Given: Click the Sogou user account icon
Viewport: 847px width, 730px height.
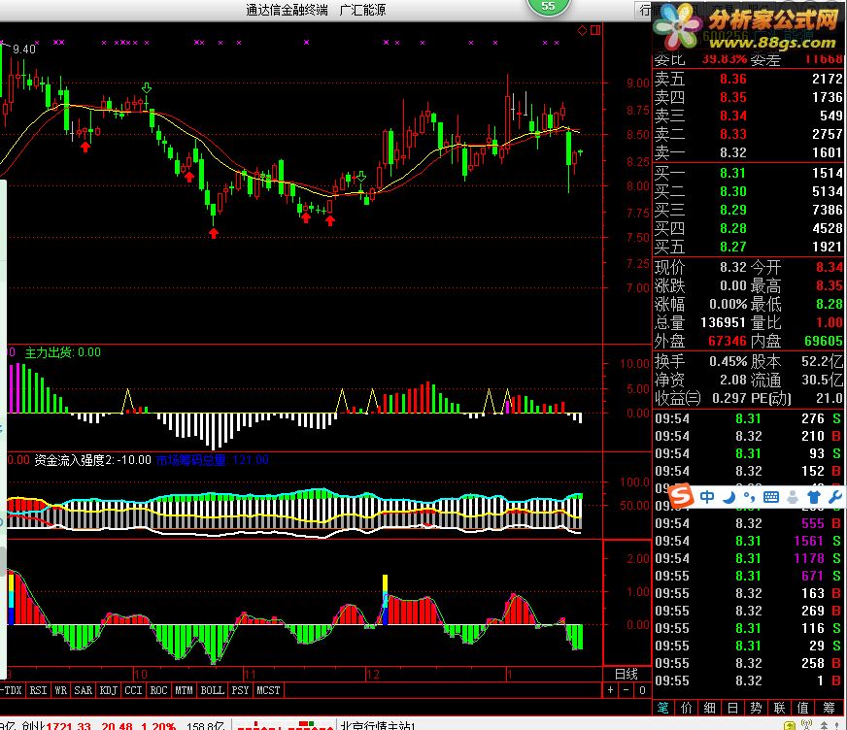Looking at the screenshot, I should coord(793,497).
